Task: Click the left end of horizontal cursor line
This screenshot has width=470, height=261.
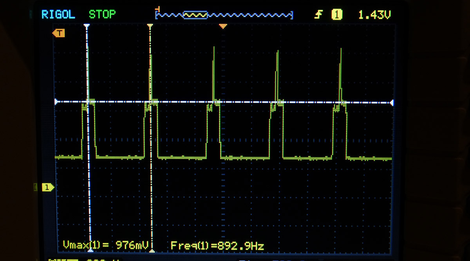Action: coord(56,102)
